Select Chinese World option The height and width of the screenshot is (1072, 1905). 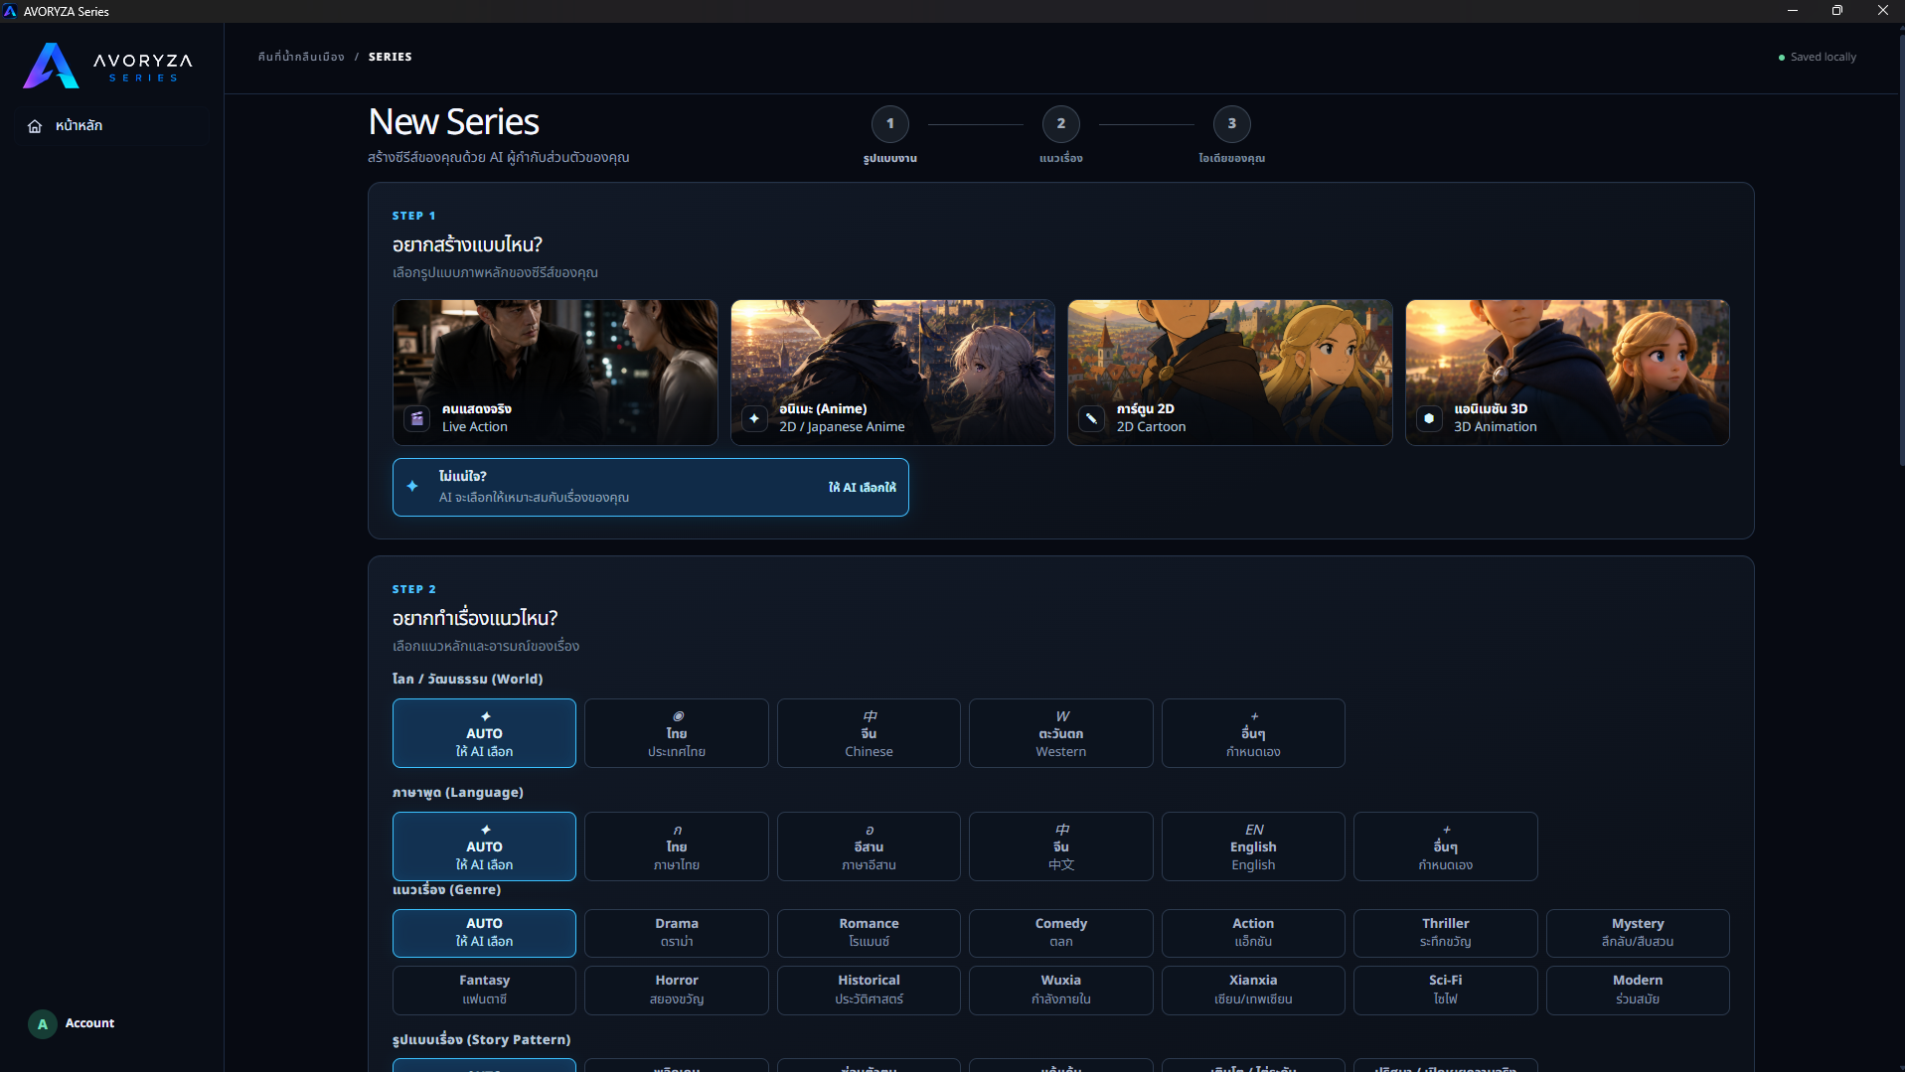pos(869,733)
